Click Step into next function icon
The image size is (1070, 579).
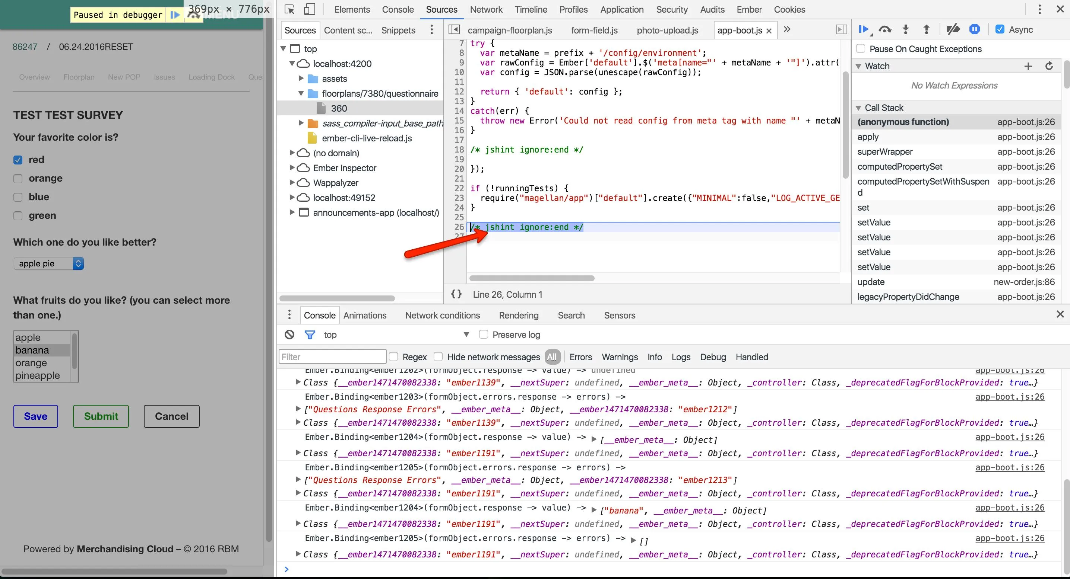point(906,29)
